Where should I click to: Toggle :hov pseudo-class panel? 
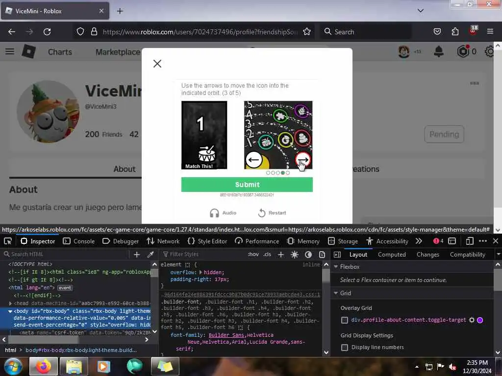click(x=253, y=255)
